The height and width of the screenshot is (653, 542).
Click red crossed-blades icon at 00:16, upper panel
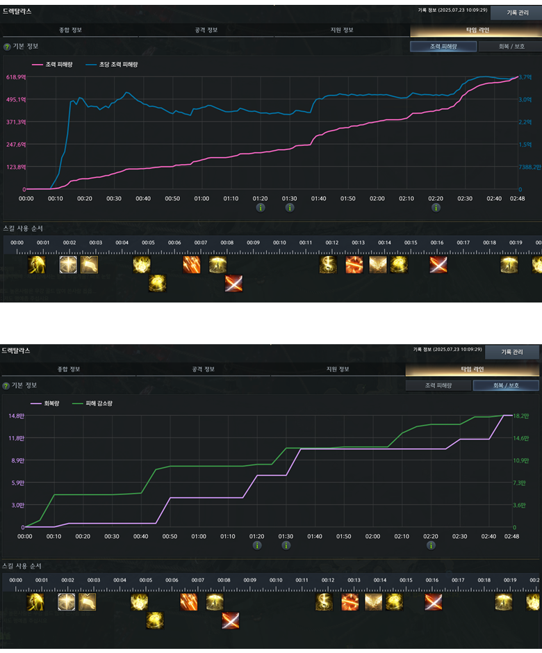[438, 264]
